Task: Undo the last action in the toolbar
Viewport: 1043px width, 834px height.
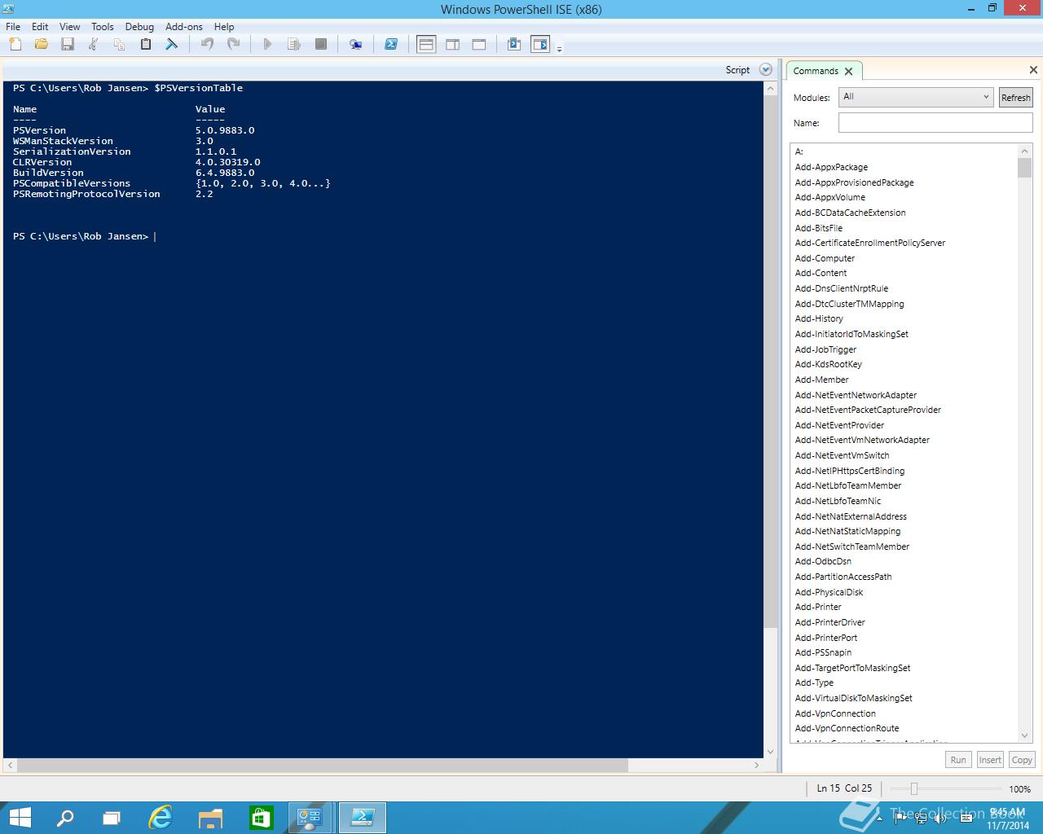Action: (x=207, y=45)
